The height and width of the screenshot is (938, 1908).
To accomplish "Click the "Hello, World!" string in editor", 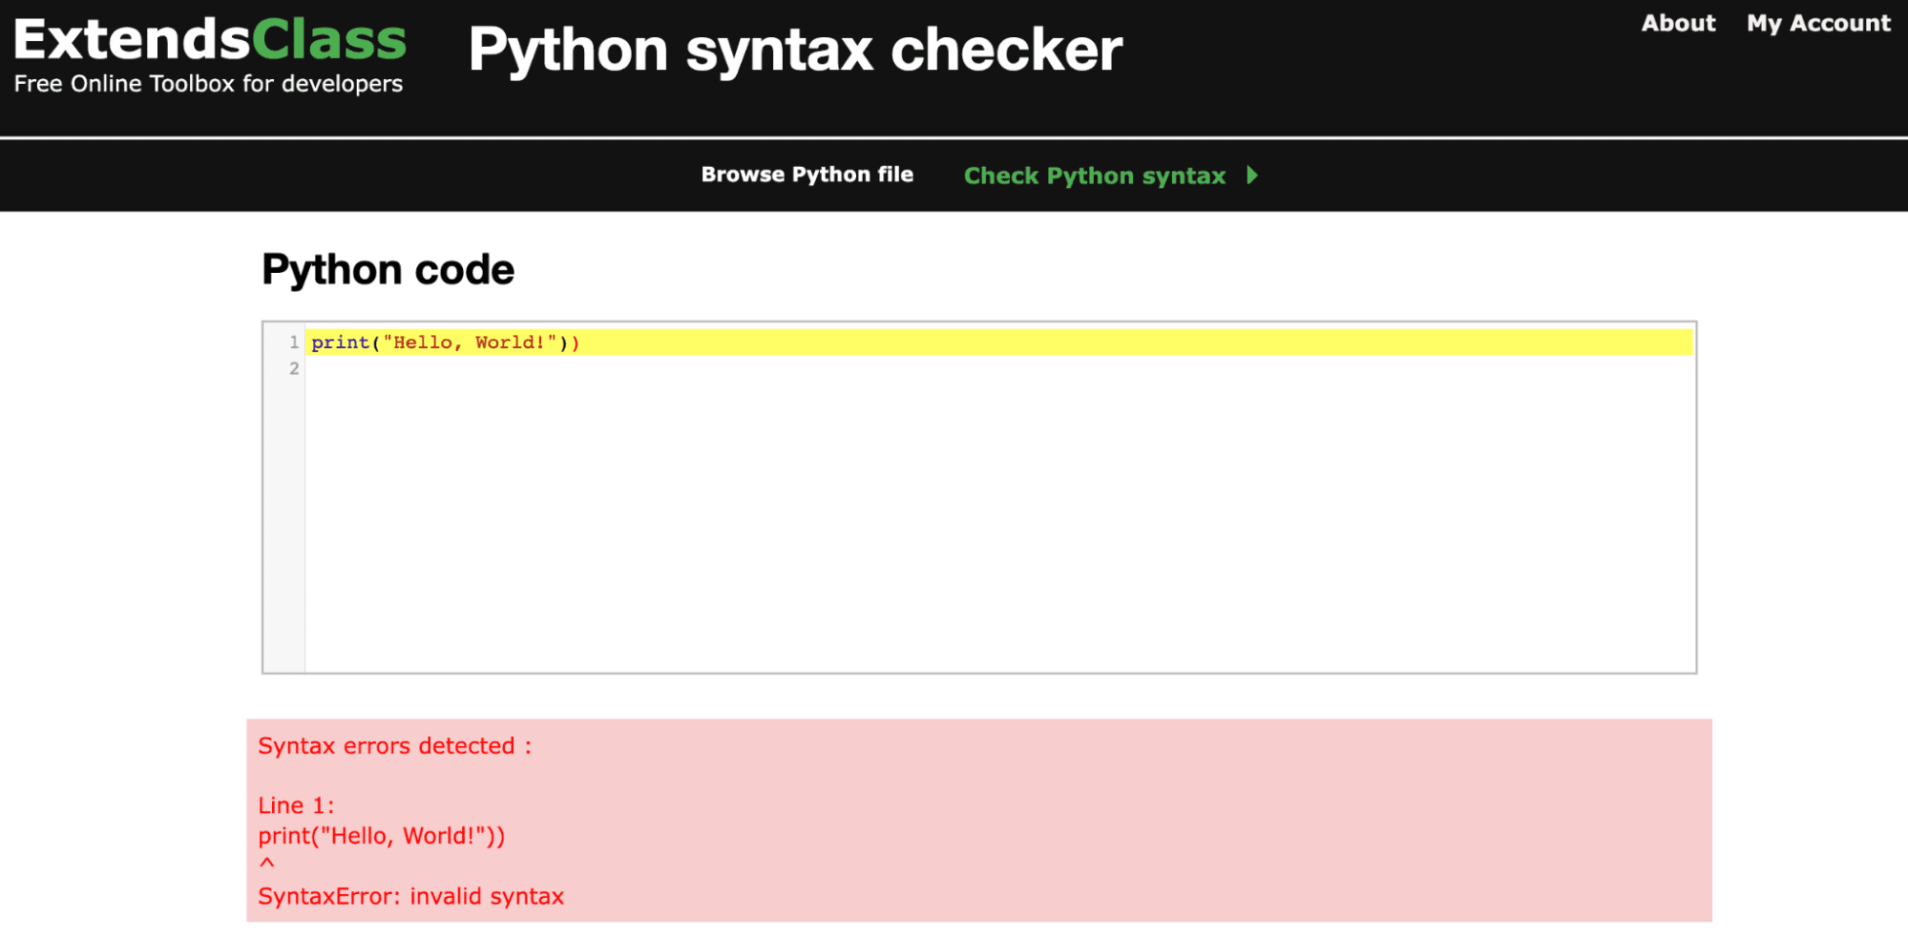I will point(470,343).
